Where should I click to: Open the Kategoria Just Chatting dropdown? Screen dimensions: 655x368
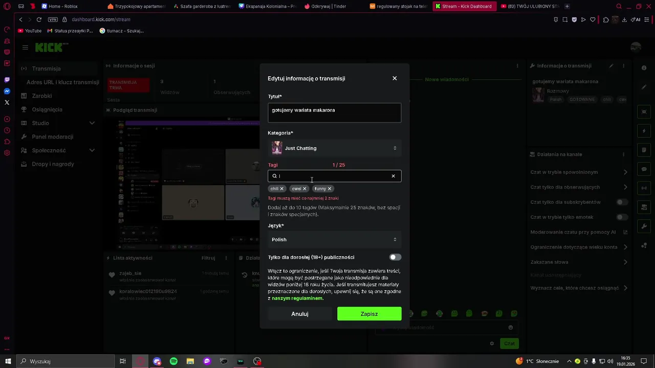click(x=335, y=148)
